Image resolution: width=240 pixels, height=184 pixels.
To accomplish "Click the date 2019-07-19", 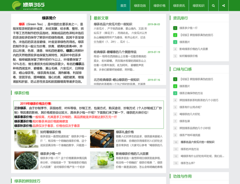I will coord(154,52).
